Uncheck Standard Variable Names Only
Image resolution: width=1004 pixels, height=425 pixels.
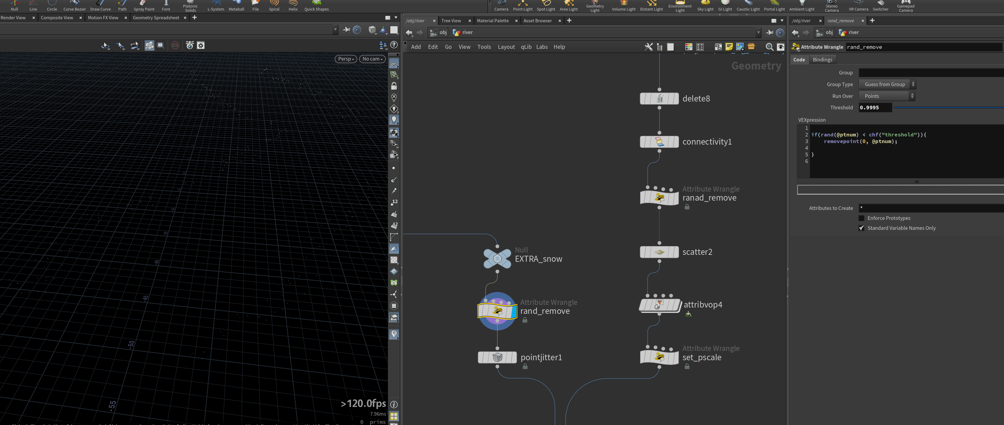[x=861, y=228]
